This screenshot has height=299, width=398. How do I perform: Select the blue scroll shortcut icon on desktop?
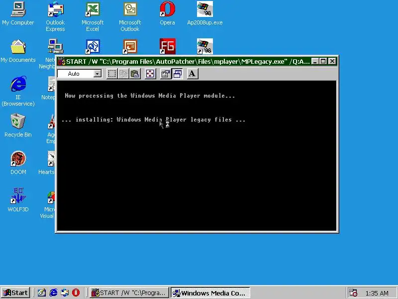tap(93, 46)
